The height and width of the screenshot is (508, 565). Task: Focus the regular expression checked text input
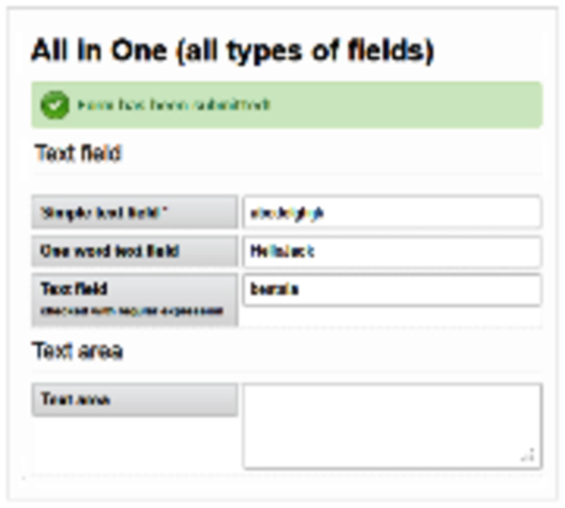click(392, 290)
